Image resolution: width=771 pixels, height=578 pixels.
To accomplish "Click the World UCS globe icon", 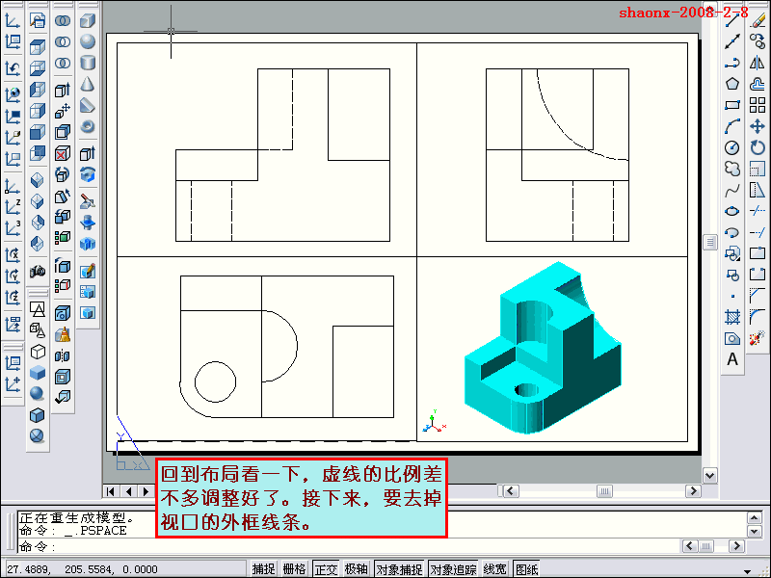I will tap(13, 93).
